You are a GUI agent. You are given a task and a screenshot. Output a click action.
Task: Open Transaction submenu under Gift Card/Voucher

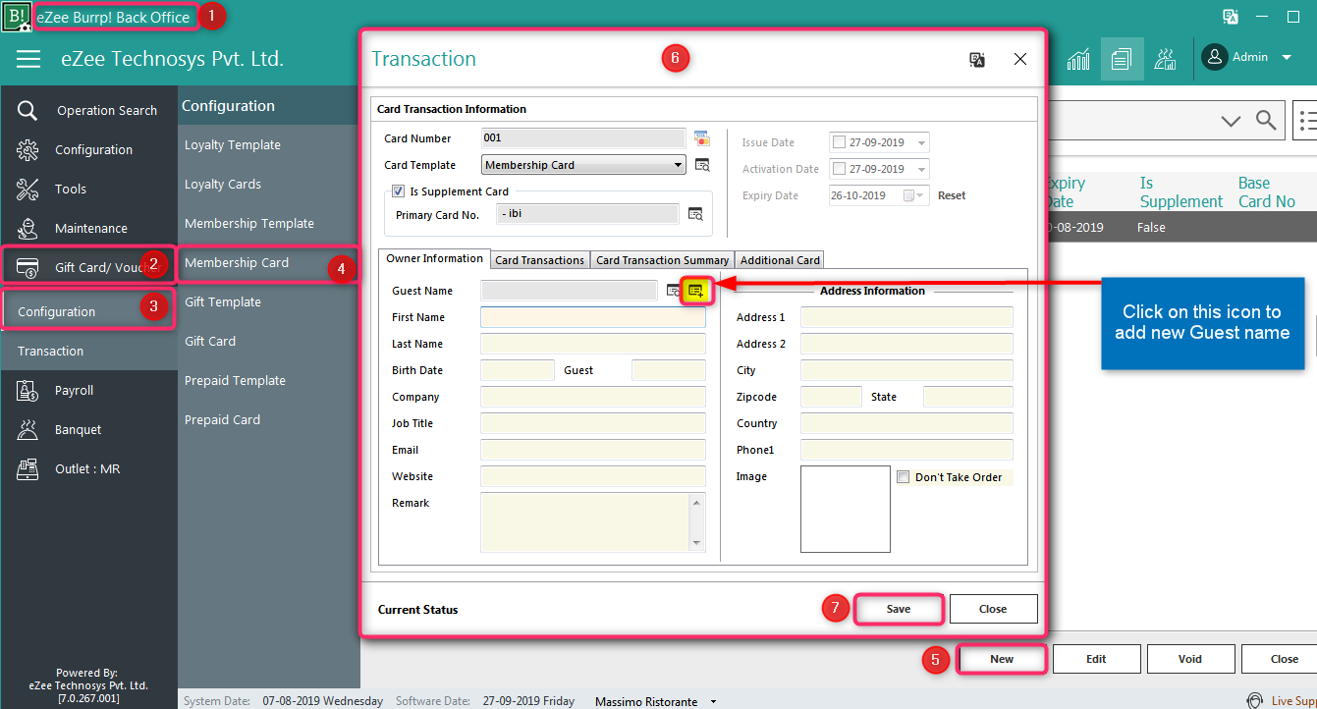88,351
